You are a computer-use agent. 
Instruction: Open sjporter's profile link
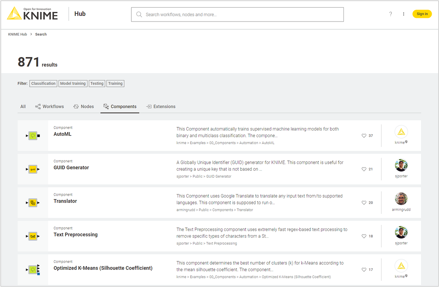point(401,176)
